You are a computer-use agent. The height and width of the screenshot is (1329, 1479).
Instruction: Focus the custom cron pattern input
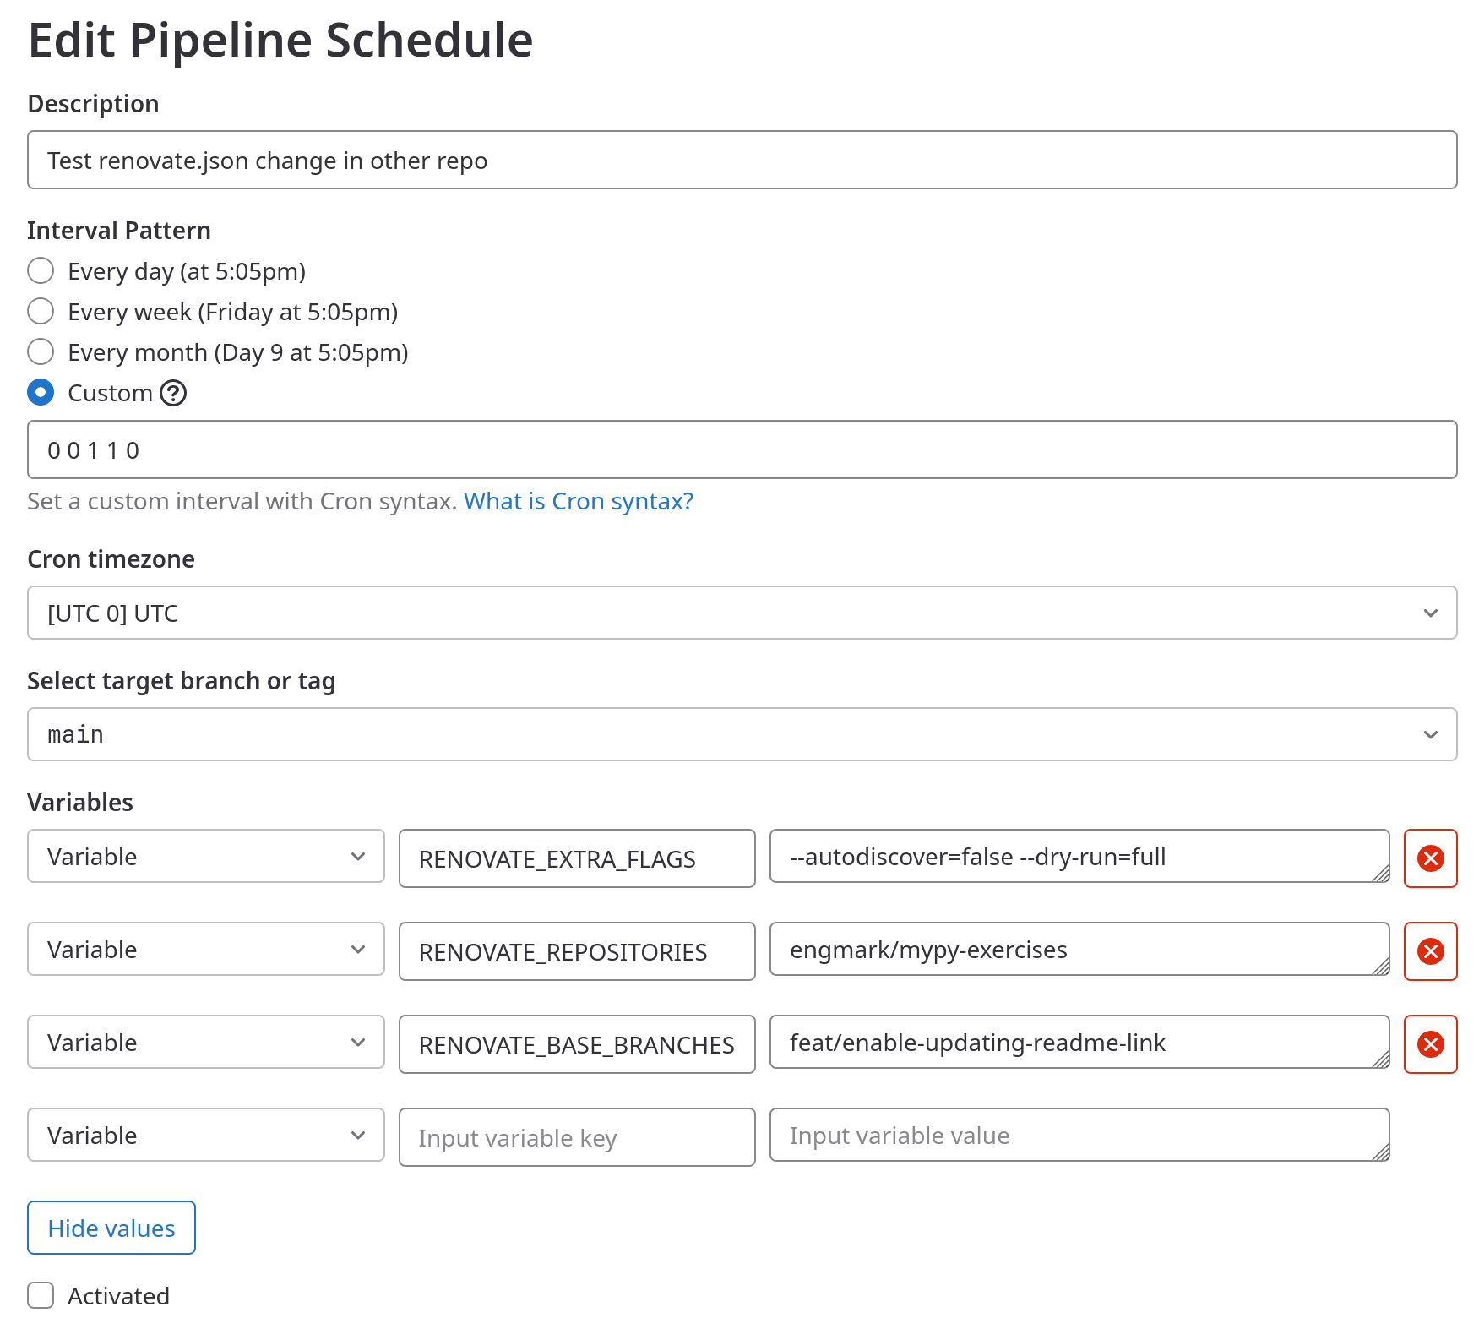(x=742, y=449)
